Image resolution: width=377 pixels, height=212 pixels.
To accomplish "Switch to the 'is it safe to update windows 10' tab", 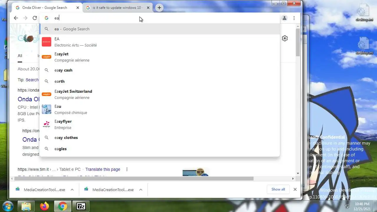I will point(118,8).
